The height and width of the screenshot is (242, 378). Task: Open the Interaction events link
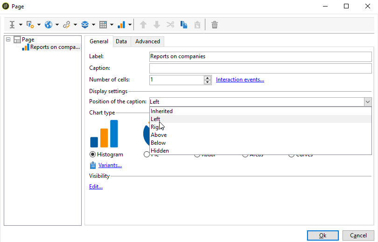pyautogui.click(x=240, y=80)
